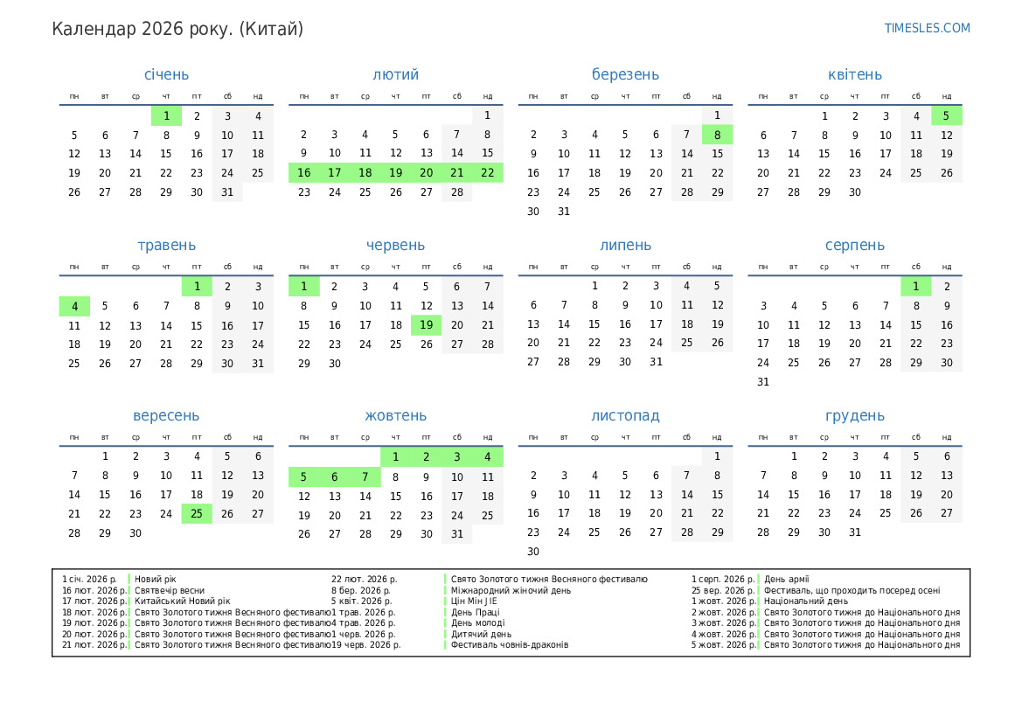Click highlighted 1 in серпень
Viewport: 1022px width, 723px height.
pos(915,286)
